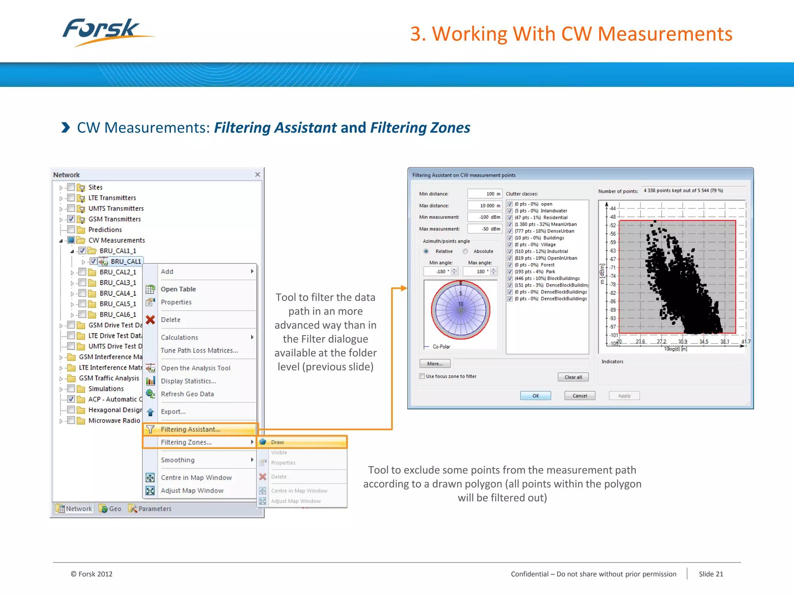
Task: Toggle the BRU_CAL1_1 folder checkbox
Action: tap(82, 251)
